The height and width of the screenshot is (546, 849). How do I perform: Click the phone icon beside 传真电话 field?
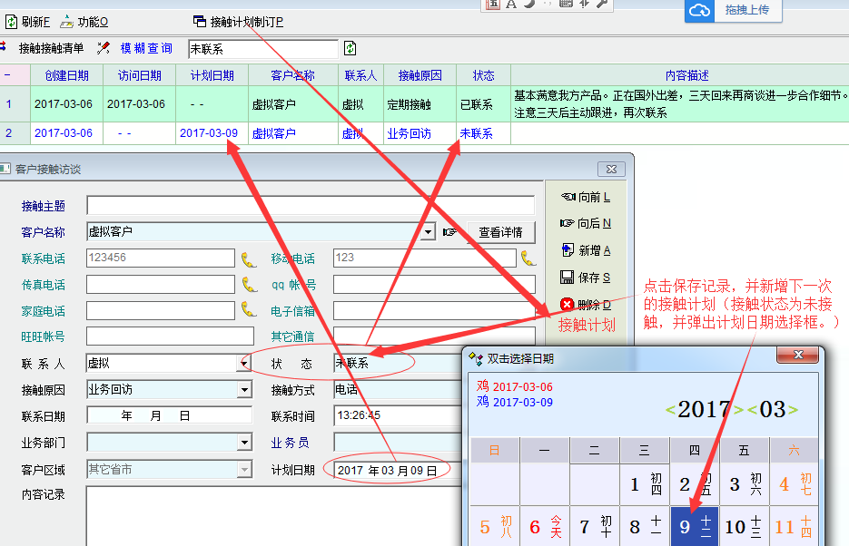click(x=249, y=285)
